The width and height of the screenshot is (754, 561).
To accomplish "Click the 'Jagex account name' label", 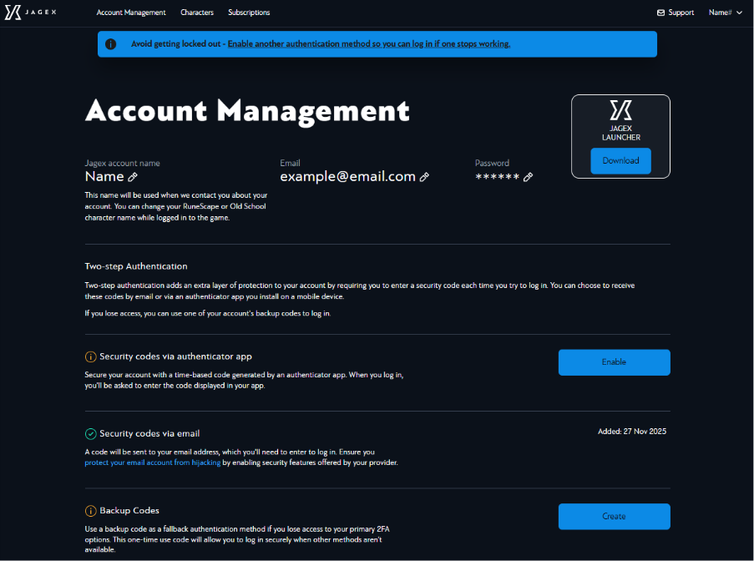I will click(x=122, y=164).
